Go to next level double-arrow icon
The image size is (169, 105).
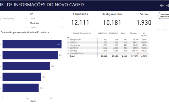pyautogui.click(x=163, y=30)
